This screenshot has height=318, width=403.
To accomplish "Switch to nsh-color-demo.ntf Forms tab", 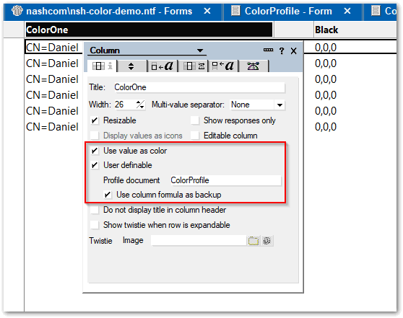I will pyautogui.click(x=109, y=12).
